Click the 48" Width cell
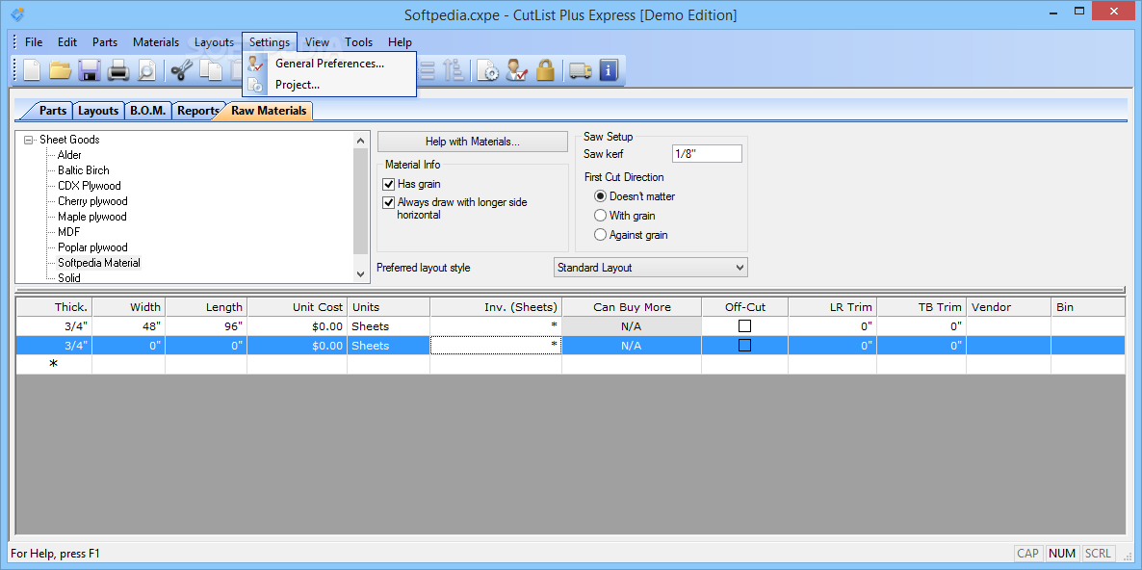This screenshot has height=570, width=1142. [129, 326]
